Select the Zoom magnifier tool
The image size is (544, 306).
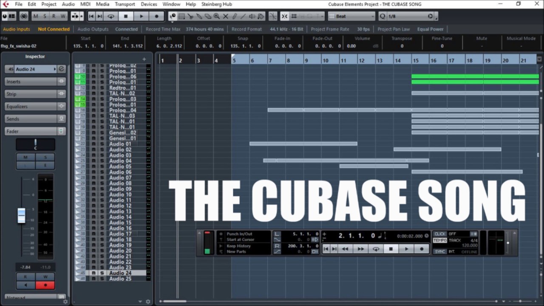[x=217, y=16]
